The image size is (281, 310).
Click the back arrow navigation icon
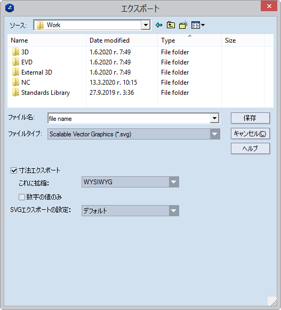tap(159, 25)
